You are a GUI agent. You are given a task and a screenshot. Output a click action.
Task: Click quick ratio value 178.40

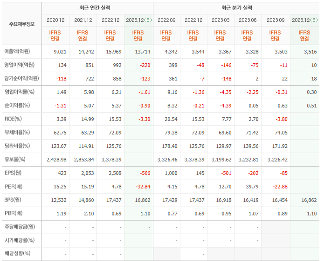coord(170,146)
